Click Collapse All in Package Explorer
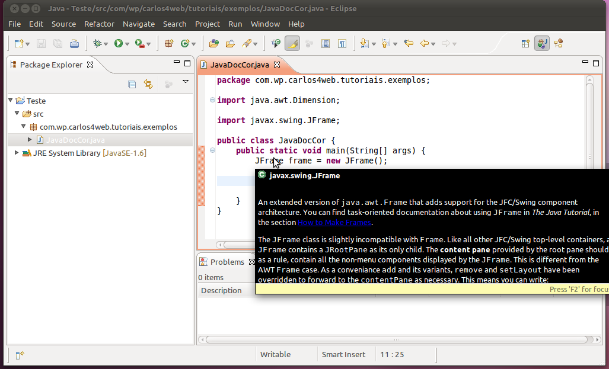The image size is (609, 369). (132, 84)
